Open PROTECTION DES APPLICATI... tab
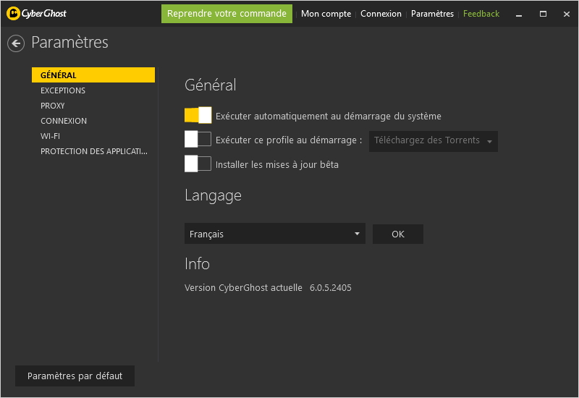Image resolution: width=579 pixels, height=398 pixels. tap(94, 151)
